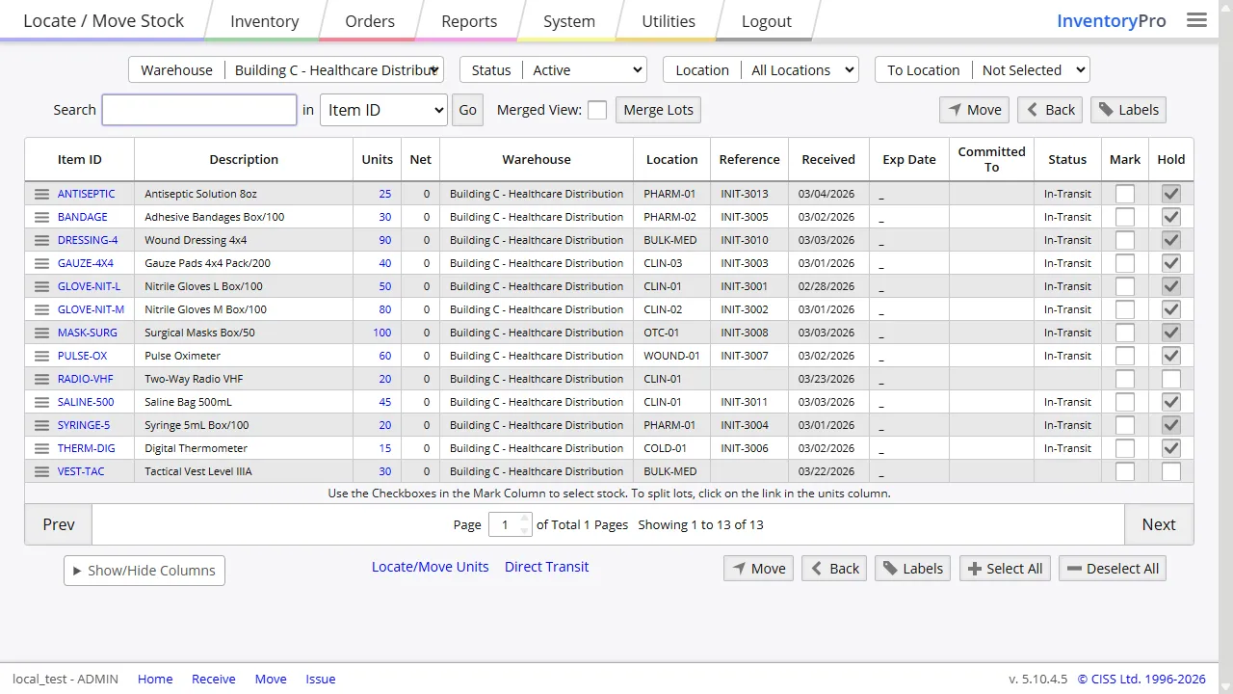Open row menu icon for MASK-SURG
Viewport: 1233px width, 694px height.
coord(41,333)
